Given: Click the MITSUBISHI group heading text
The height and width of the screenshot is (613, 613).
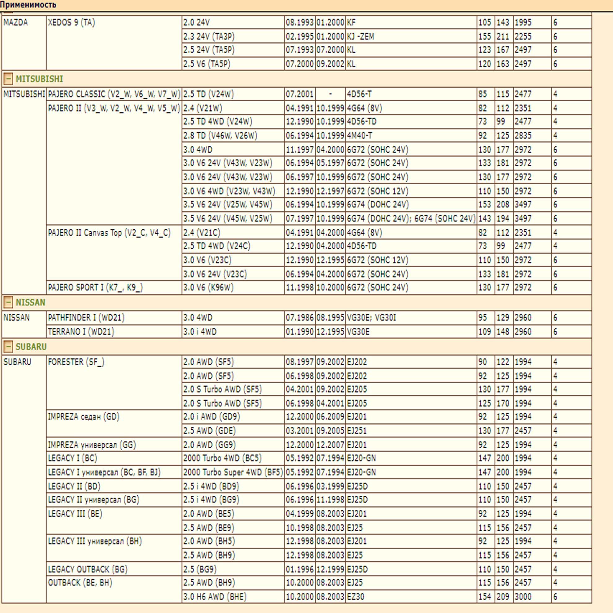Looking at the screenshot, I should 39,79.
